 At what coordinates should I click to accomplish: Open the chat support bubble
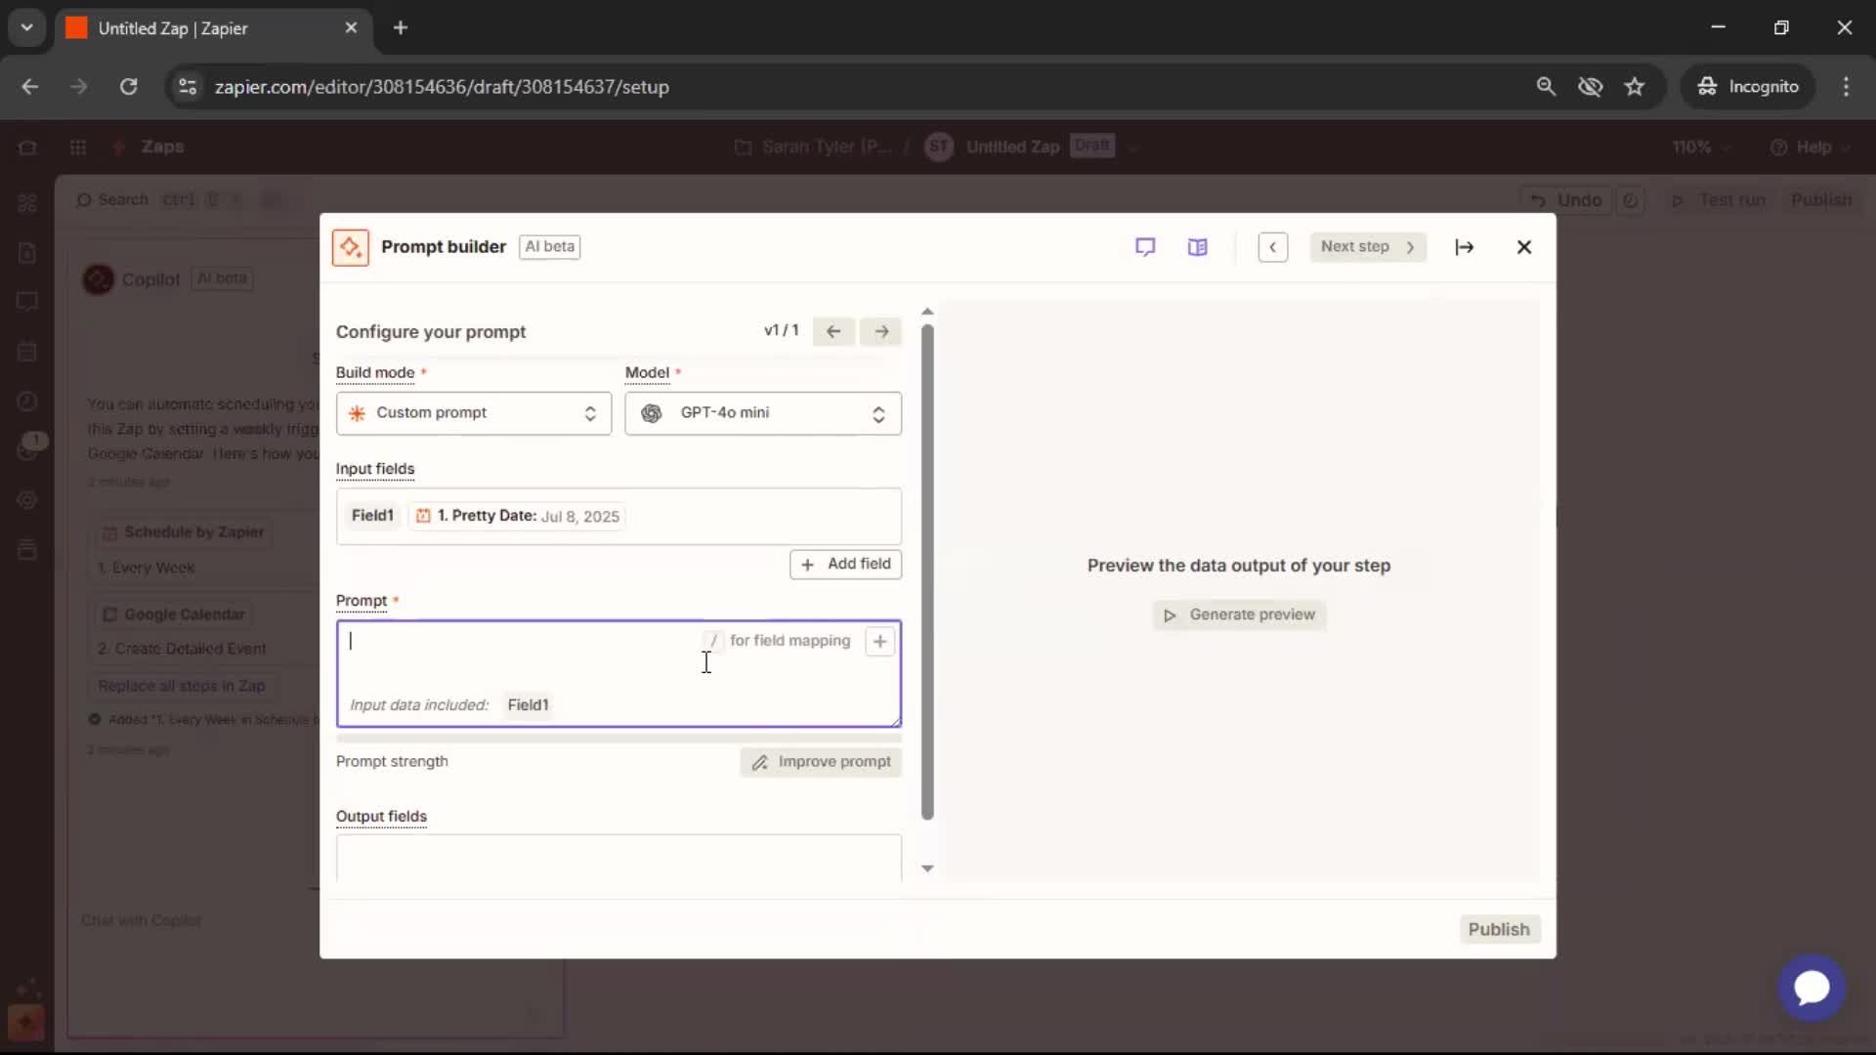pyautogui.click(x=1812, y=988)
